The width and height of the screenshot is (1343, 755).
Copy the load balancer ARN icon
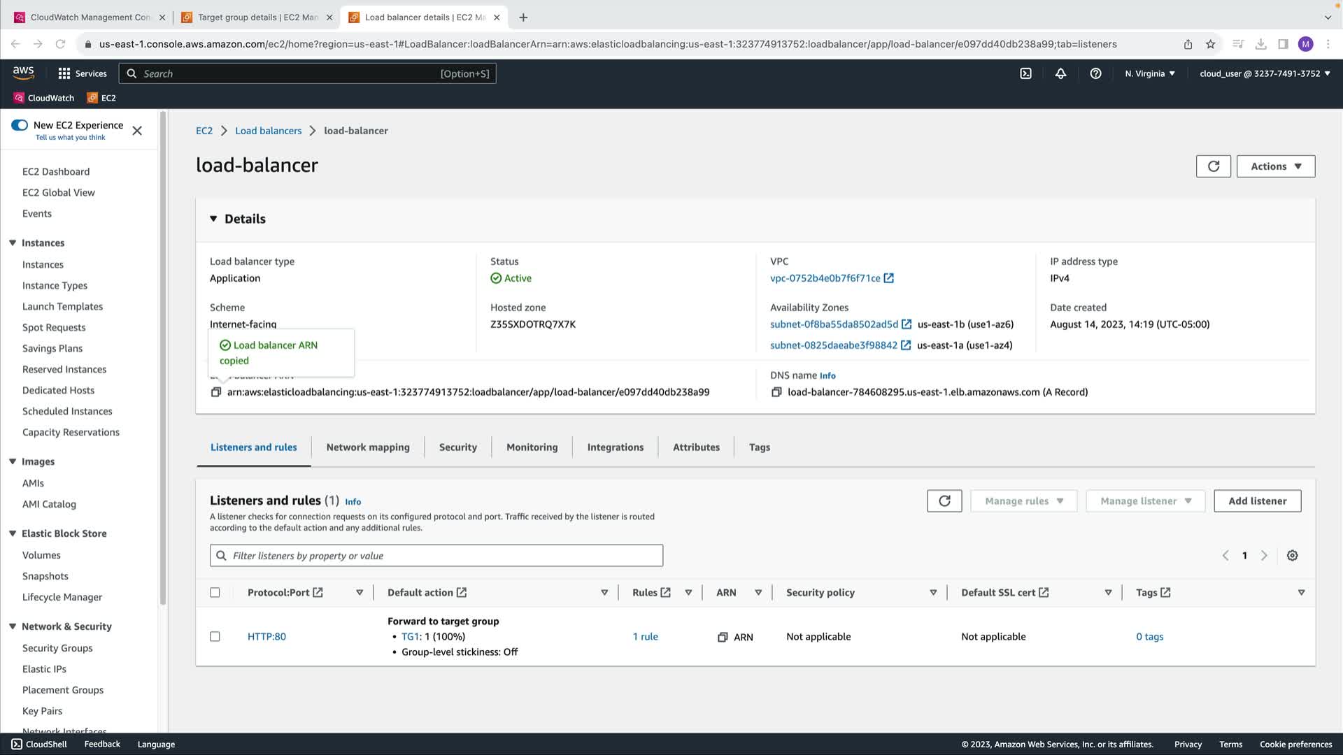pos(216,392)
